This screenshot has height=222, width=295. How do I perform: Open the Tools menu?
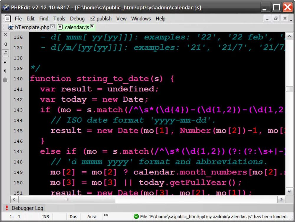(59, 19)
